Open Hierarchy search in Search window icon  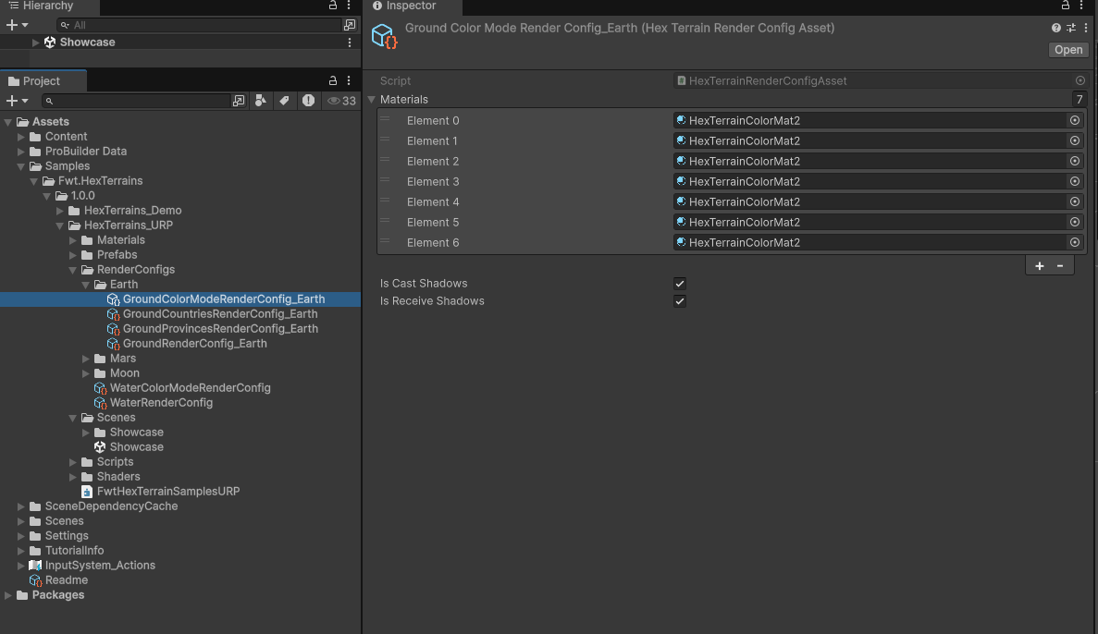point(350,25)
